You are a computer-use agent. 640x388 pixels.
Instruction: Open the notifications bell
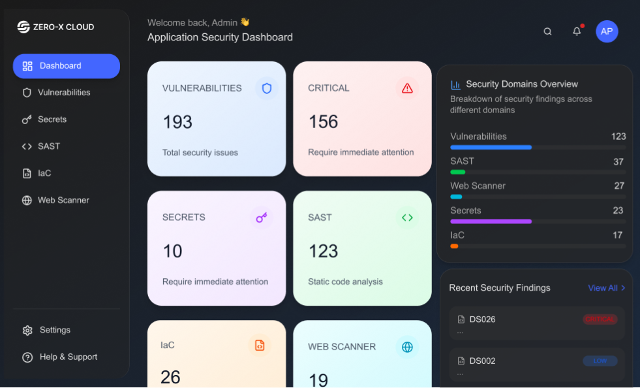[577, 31]
